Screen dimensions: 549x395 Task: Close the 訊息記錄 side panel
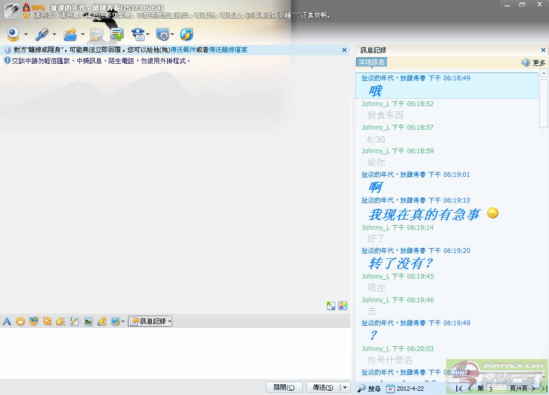click(x=543, y=50)
